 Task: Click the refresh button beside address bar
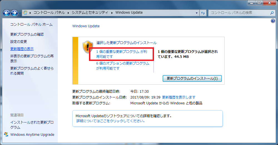[x=203, y=13]
